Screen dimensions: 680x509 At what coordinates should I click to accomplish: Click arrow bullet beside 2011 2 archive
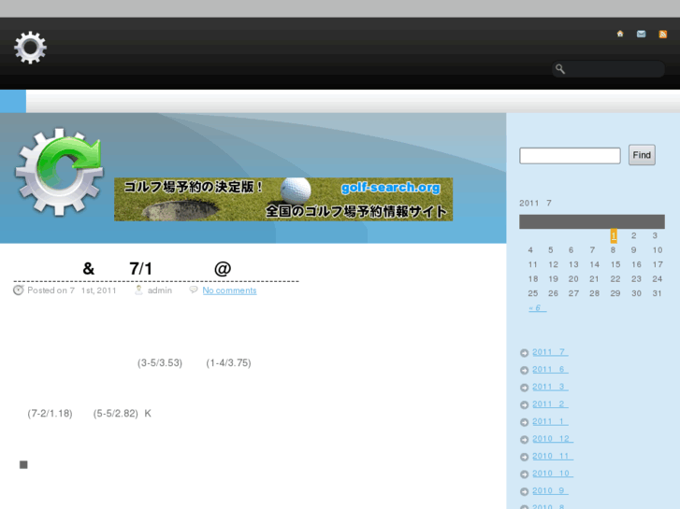[x=525, y=405]
